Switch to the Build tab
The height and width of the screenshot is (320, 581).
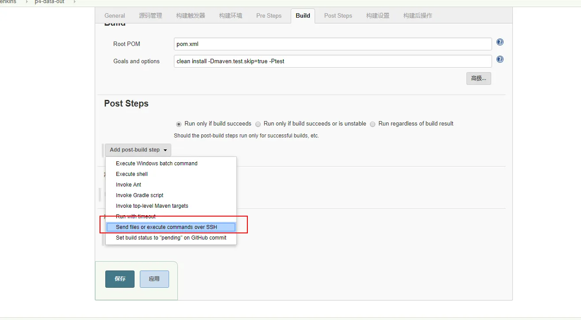click(303, 15)
